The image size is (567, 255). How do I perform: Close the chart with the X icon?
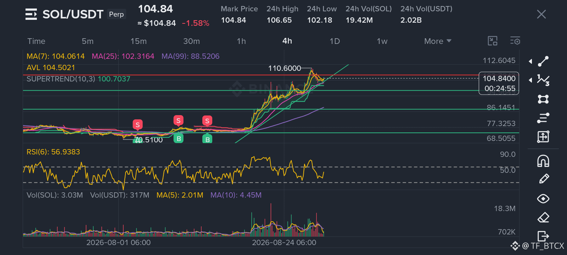(541, 14)
